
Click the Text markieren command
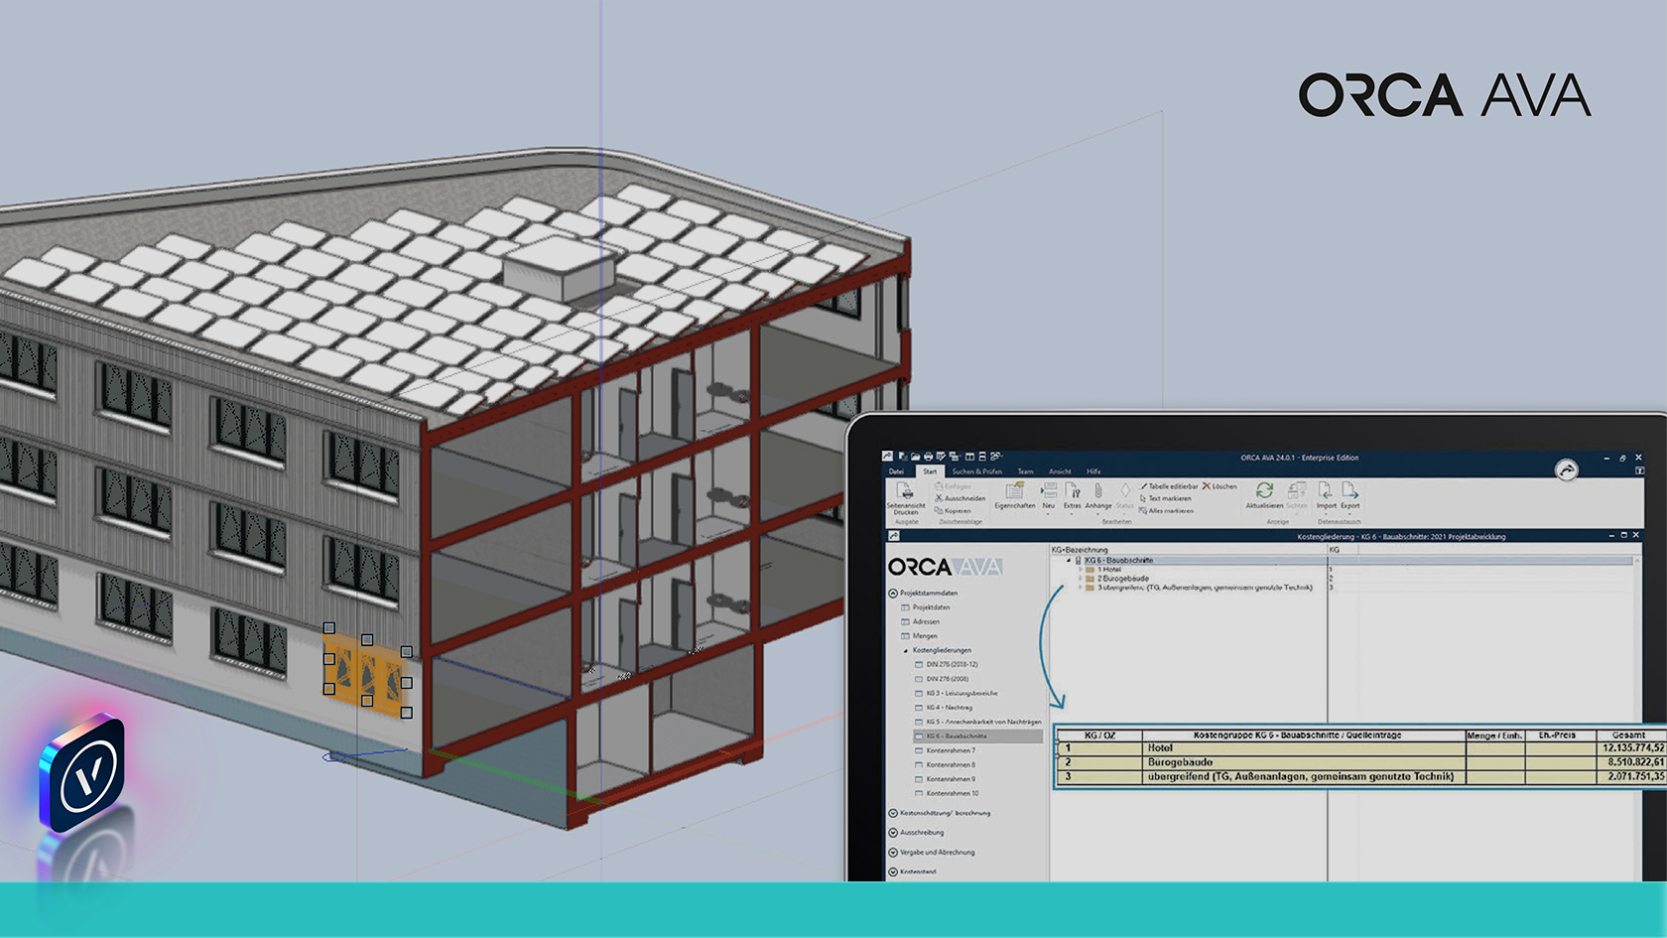coord(1165,498)
